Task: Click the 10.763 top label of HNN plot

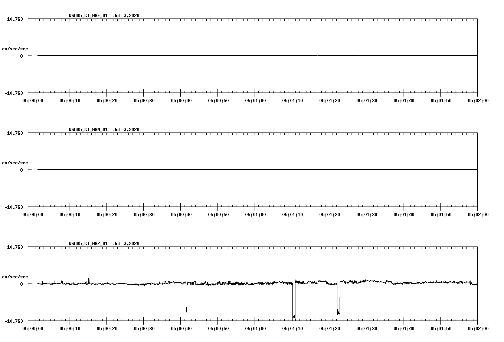Action: point(15,133)
